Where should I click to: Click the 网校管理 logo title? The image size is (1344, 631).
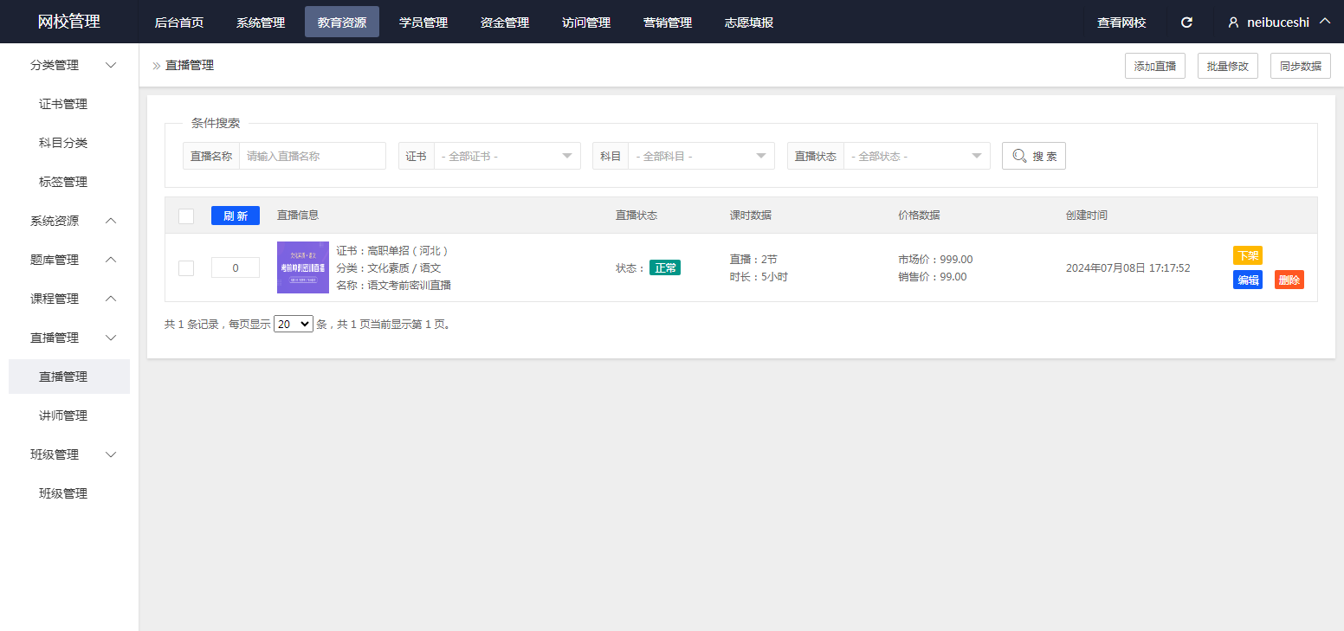coord(69,22)
